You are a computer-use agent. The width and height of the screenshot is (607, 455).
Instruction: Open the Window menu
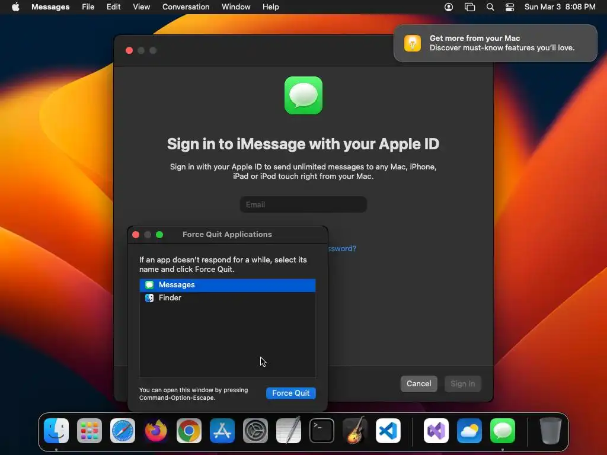(x=236, y=7)
